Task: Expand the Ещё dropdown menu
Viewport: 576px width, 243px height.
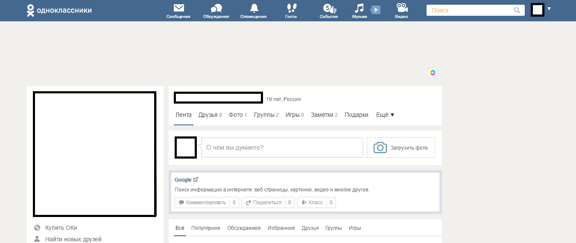Action: [x=385, y=115]
